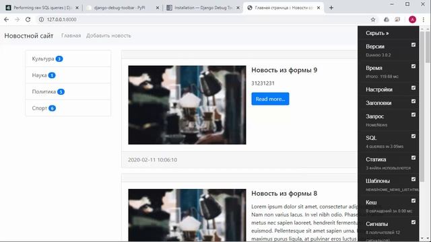The image size is (431, 242).
Task: Click the extension icon left of the avatar
Action: coord(397,19)
